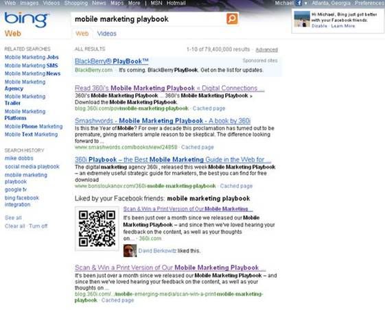Image resolution: width=385 pixels, height=310 pixels.
Task: Open Shopping in the top navigation
Action: coord(76,3)
